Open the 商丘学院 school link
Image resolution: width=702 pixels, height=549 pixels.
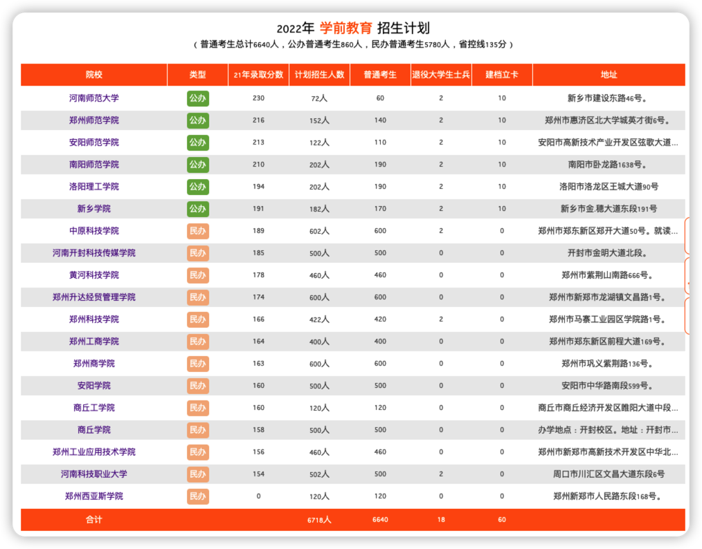pos(93,430)
